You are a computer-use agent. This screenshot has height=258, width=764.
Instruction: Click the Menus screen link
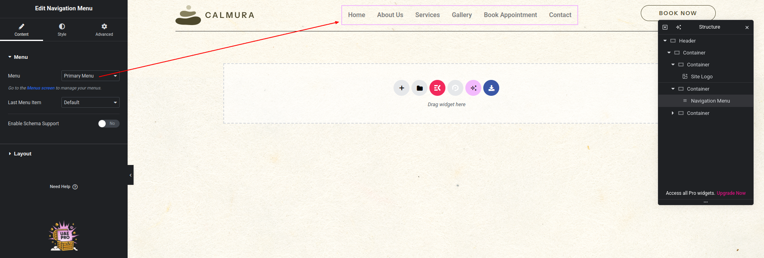pos(41,88)
